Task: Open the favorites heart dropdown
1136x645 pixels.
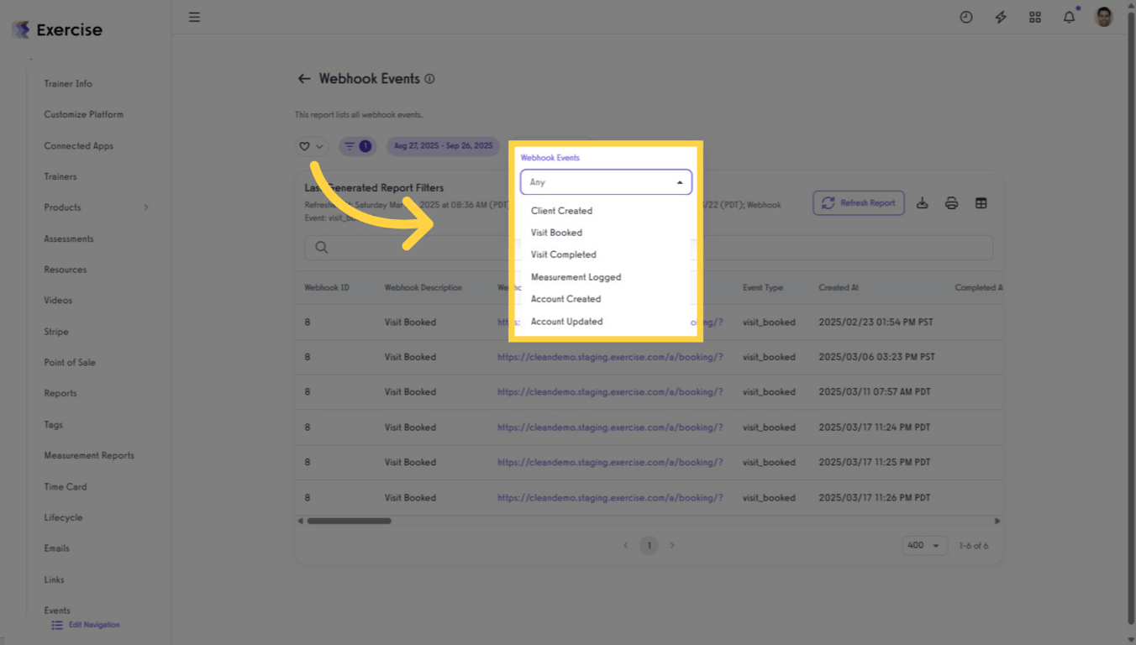Action: 310,145
